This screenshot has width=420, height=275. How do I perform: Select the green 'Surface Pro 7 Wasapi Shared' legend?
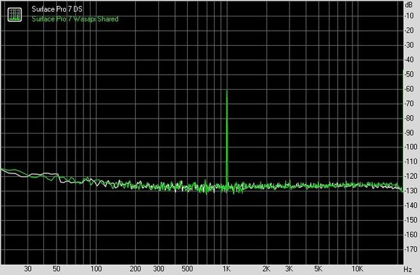click(x=75, y=19)
